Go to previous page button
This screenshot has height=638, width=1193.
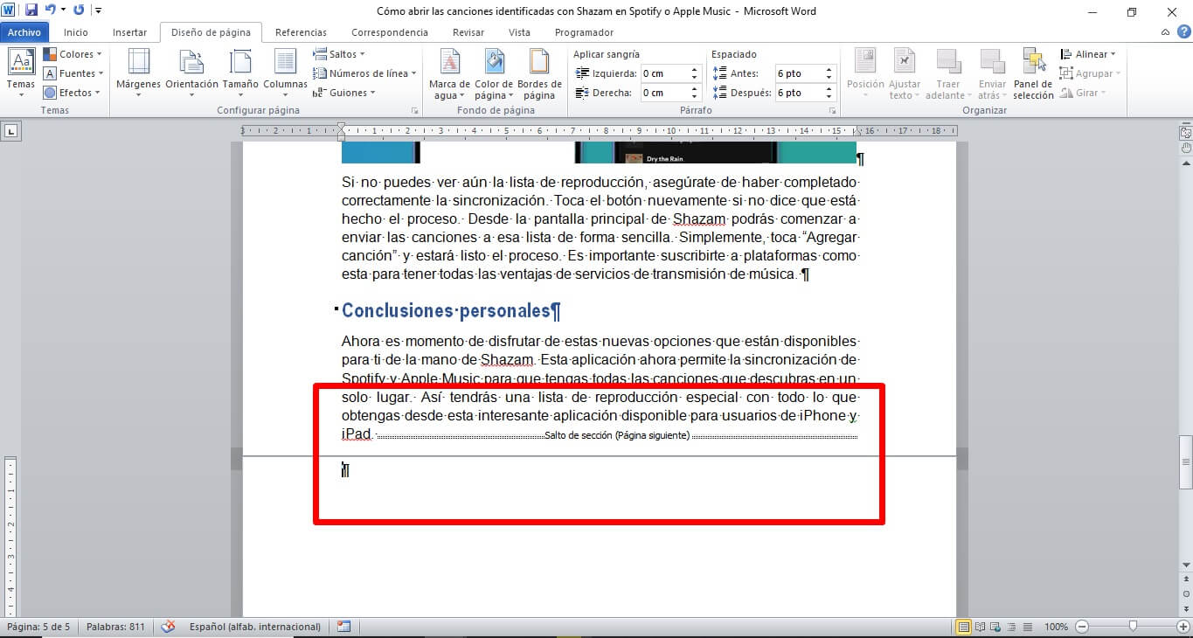[1186, 579]
